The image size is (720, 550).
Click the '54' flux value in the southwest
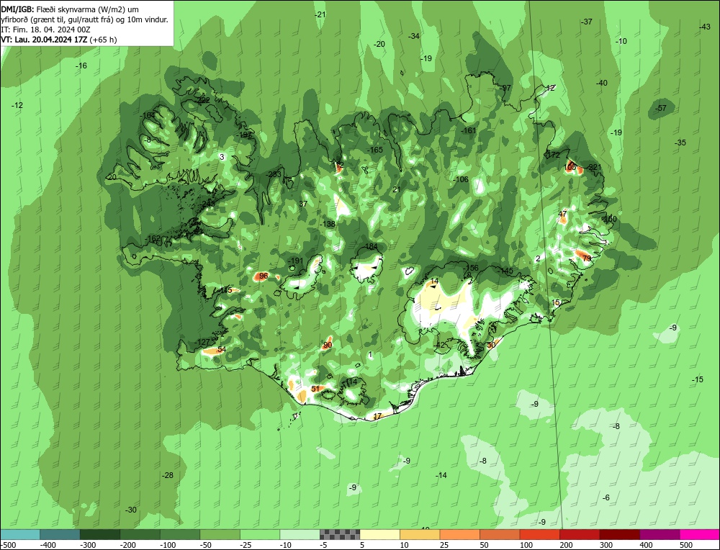point(222,349)
